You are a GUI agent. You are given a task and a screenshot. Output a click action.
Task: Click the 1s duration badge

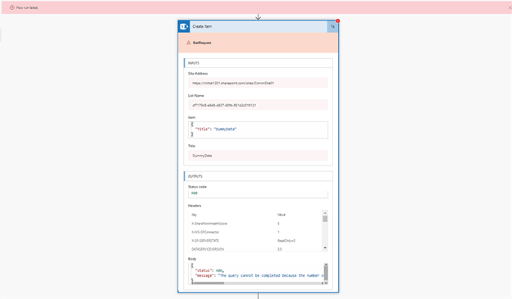[x=332, y=27]
